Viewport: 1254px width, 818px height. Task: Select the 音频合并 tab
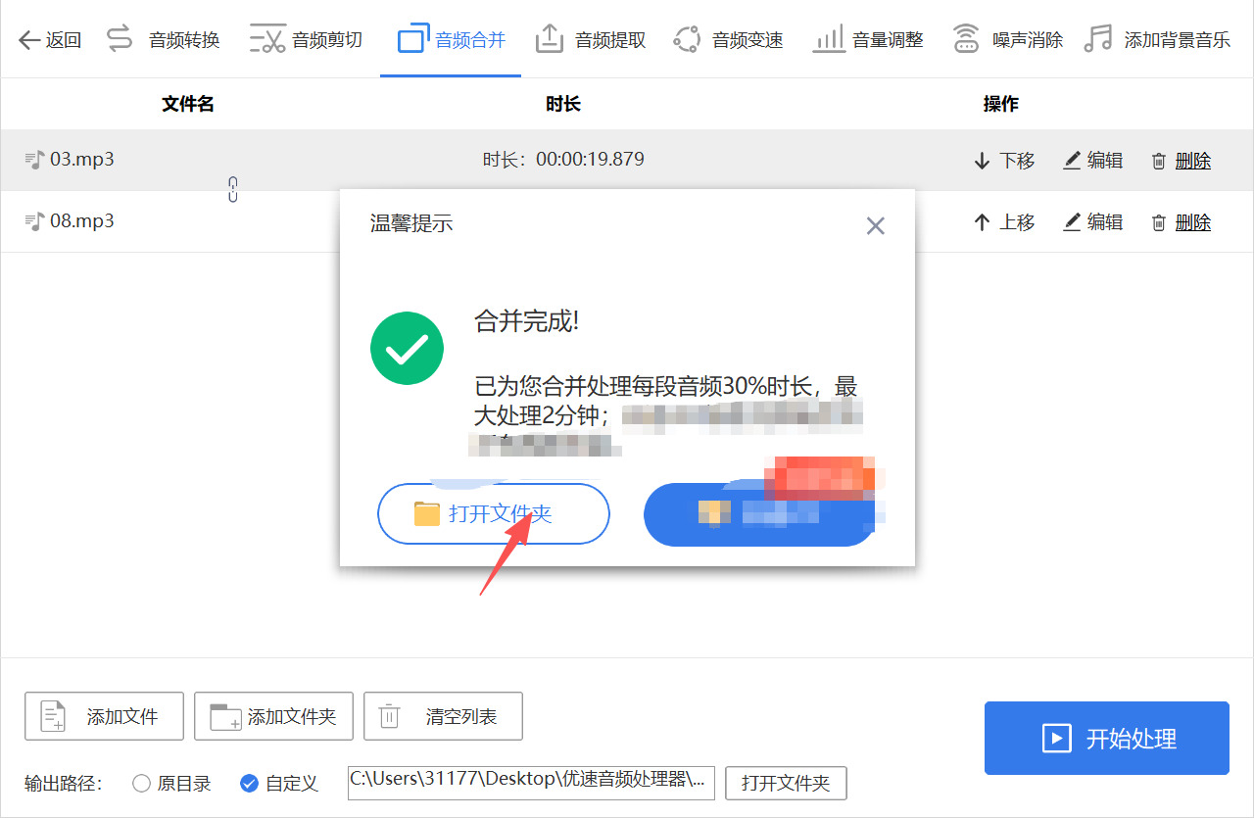point(451,40)
